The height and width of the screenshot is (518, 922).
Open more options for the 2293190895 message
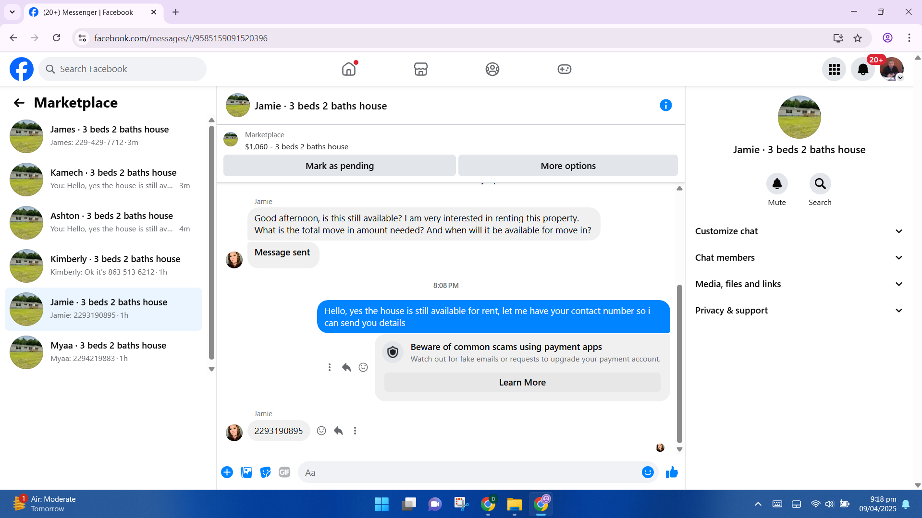point(355,431)
